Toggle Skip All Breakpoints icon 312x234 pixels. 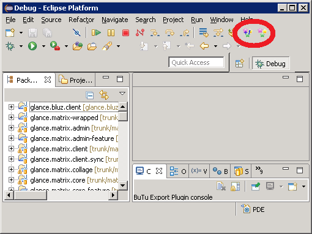click(x=76, y=32)
